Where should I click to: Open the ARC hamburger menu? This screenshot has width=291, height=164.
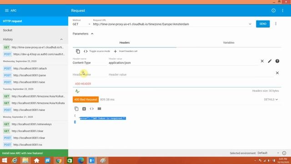pyautogui.click(x=7, y=10)
